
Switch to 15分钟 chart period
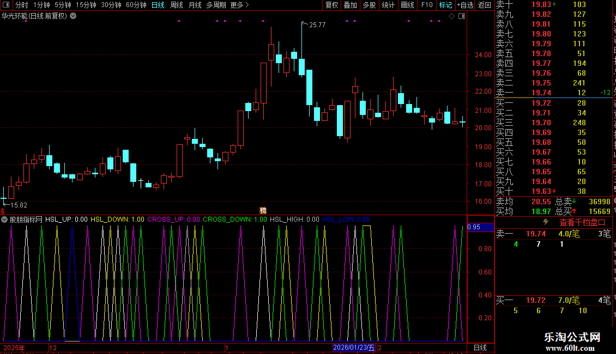coord(86,5)
